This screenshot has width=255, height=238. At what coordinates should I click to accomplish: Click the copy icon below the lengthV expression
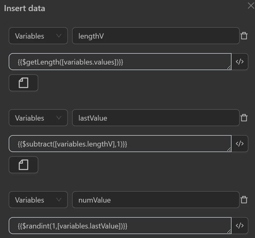tap(23, 83)
